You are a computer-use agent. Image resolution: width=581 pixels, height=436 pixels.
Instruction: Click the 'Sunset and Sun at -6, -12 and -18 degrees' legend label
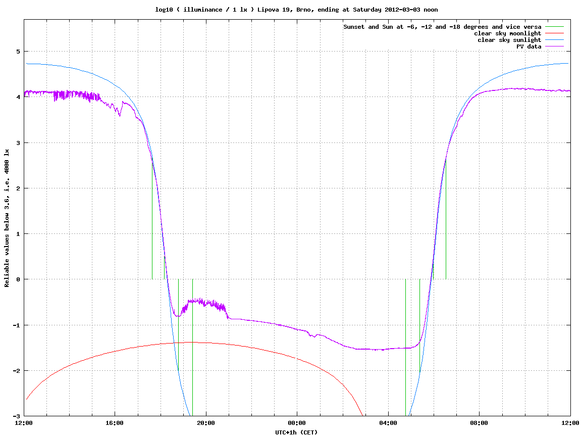(x=442, y=27)
